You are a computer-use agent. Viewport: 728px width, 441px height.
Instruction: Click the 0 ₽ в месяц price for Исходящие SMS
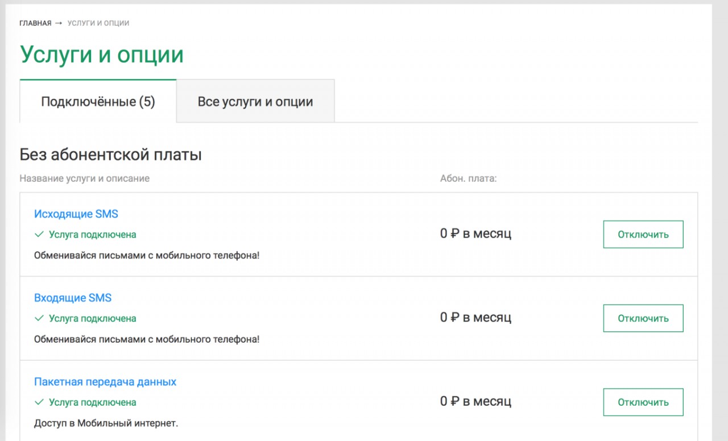click(476, 234)
